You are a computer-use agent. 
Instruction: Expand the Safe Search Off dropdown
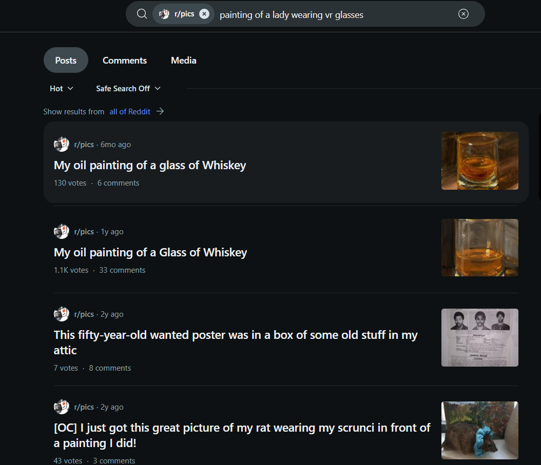[128, 89]
